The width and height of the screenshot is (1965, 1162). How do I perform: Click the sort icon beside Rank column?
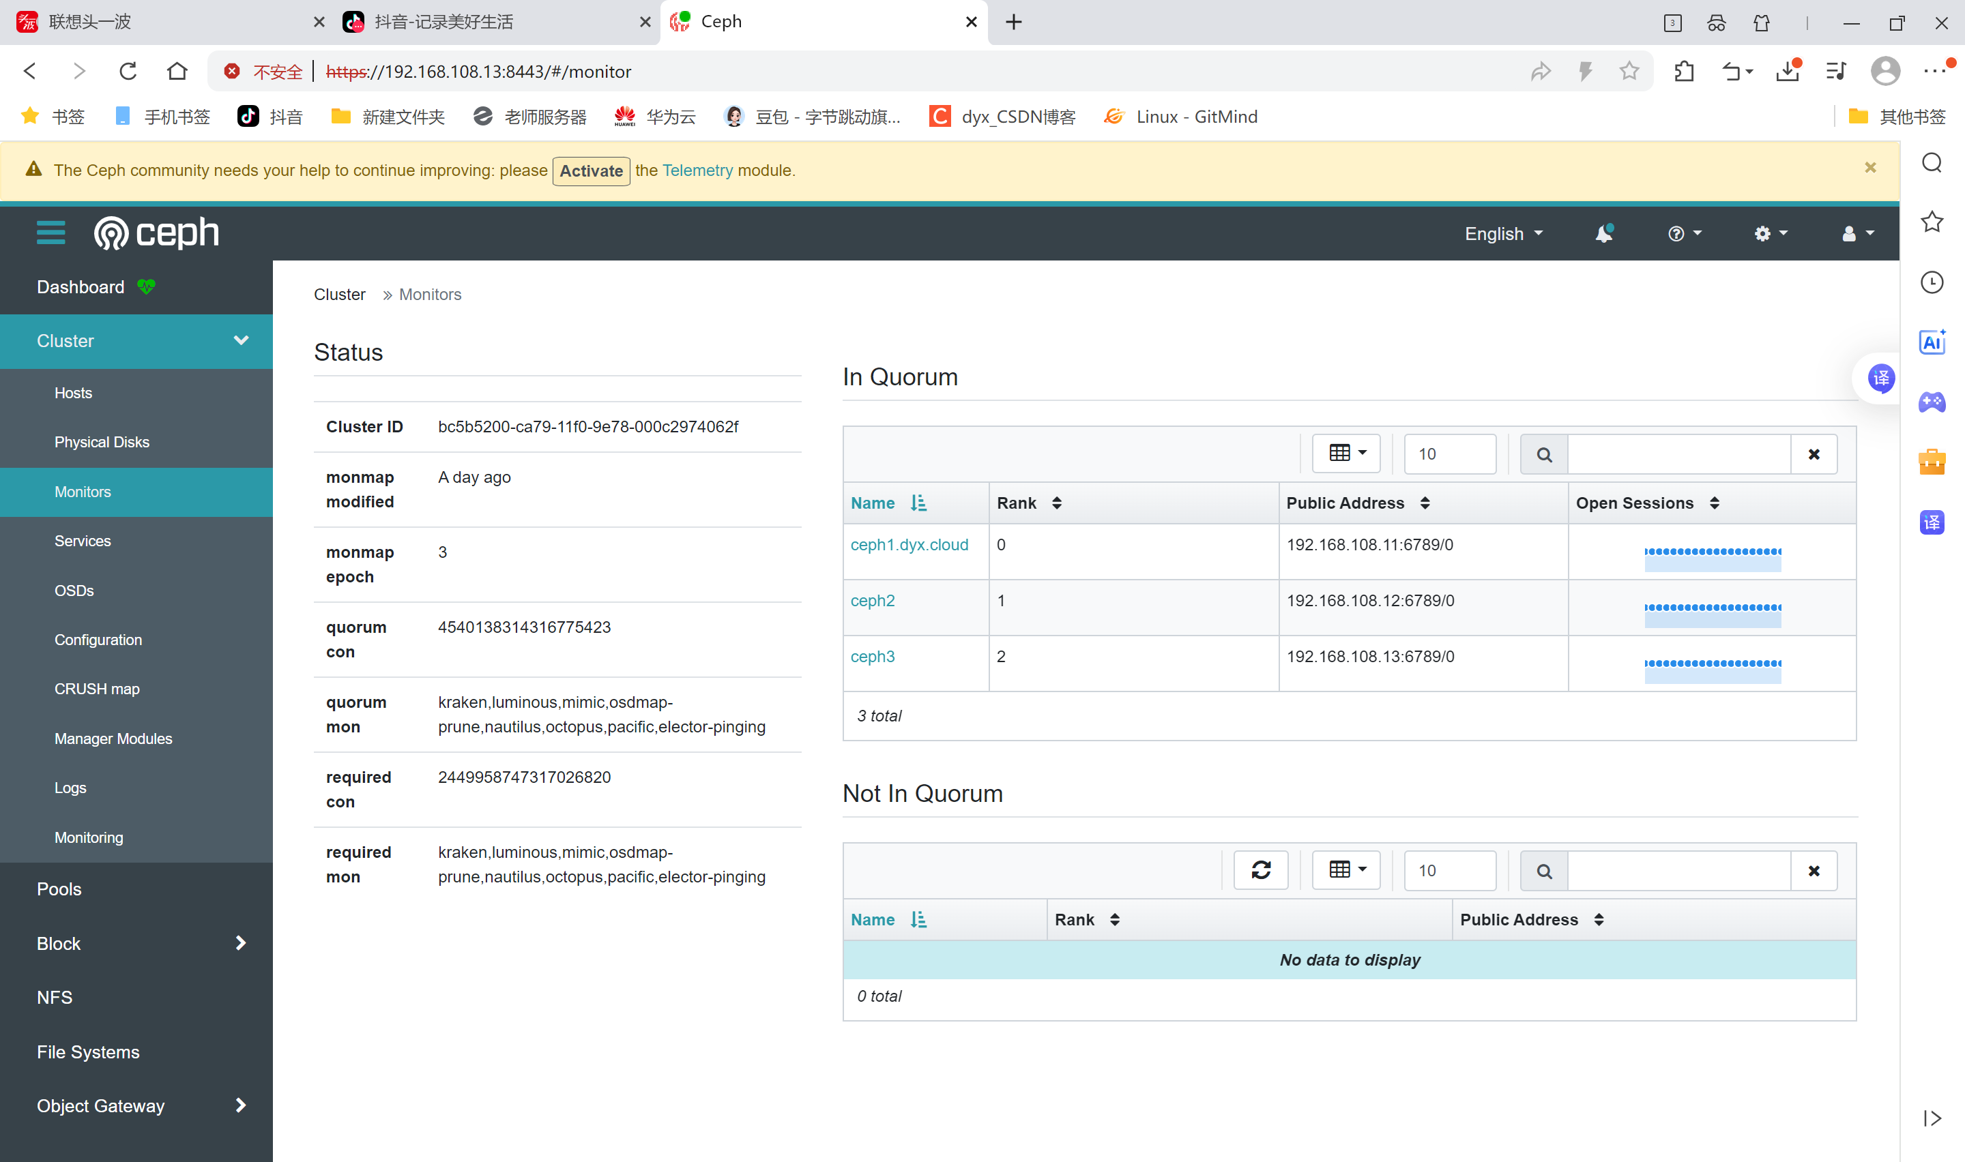point(1056,503)
